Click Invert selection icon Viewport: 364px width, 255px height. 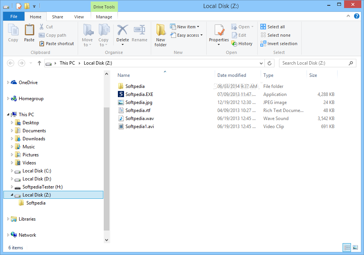point(263,44)
